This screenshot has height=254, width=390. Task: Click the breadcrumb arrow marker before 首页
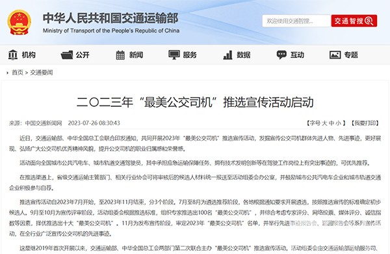[x=7, y=73]
